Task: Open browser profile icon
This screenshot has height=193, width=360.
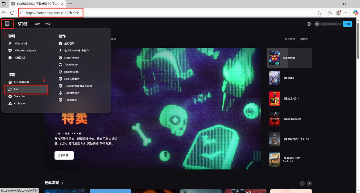Action: 338,13
